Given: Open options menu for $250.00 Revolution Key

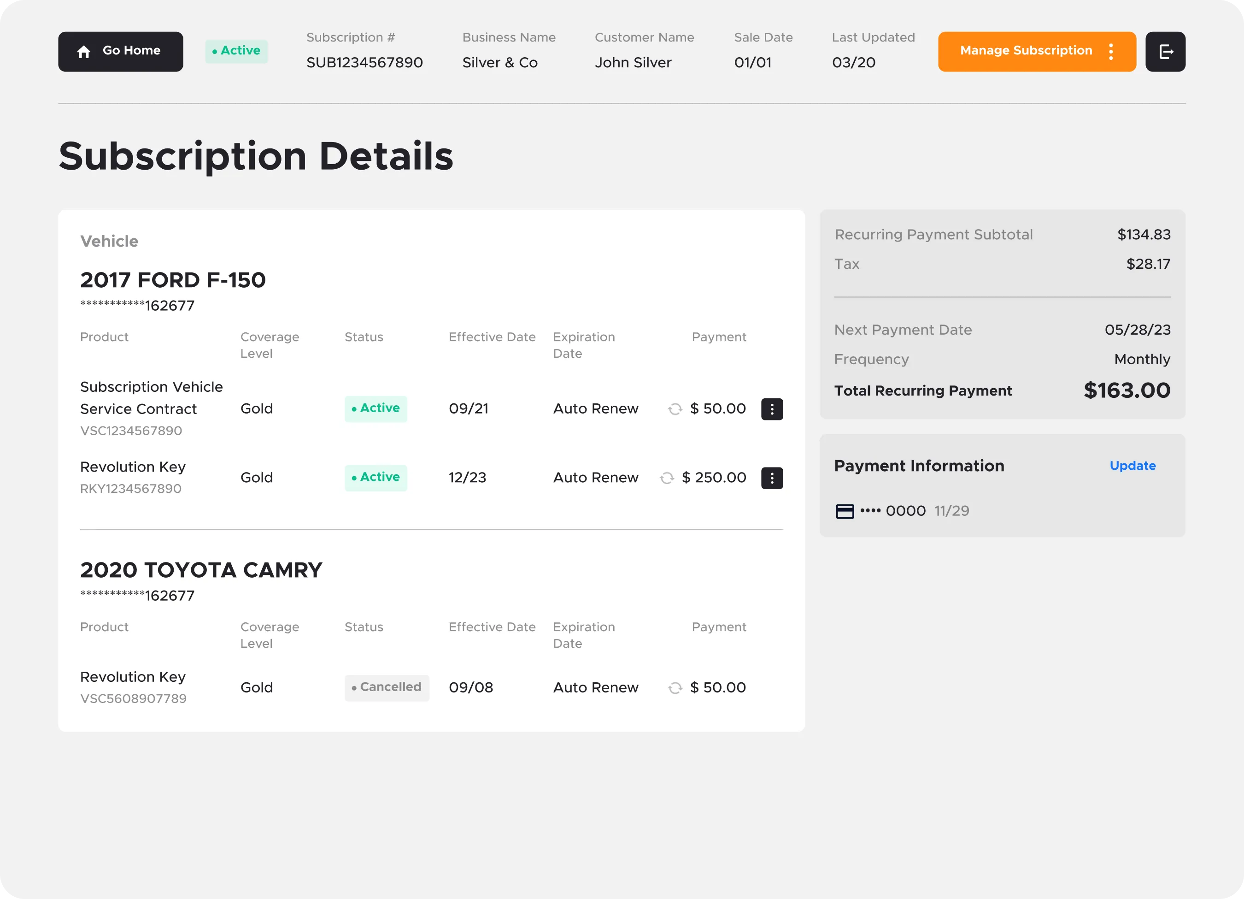Looking at the screenshot, I should (772, 478).
